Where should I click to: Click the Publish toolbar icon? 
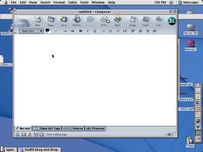click(77, 20)
